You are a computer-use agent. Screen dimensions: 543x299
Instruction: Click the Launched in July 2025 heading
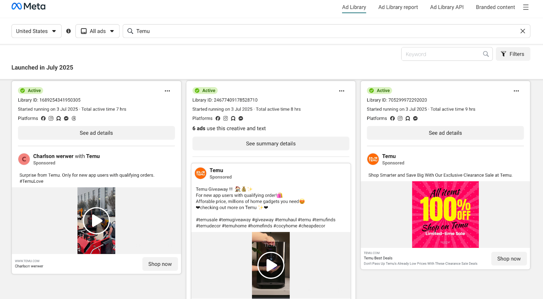tap(42, 67)
